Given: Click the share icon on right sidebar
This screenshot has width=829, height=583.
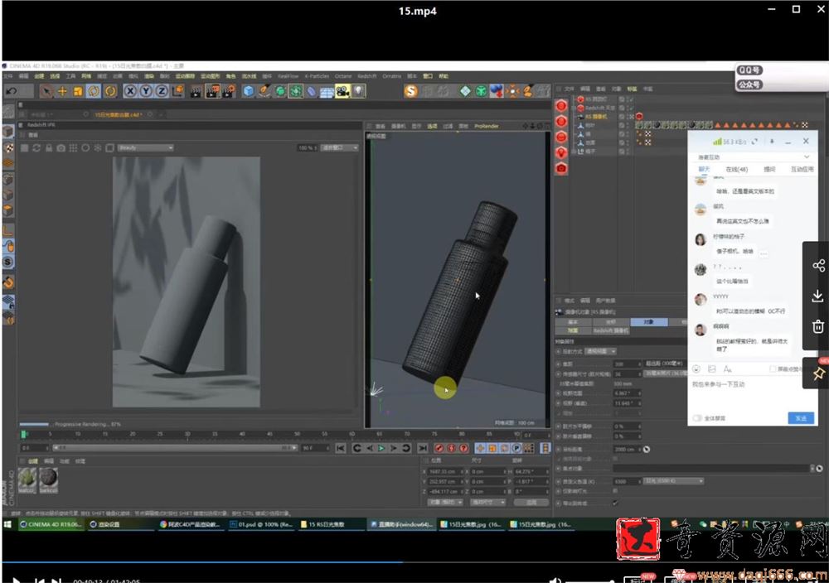Looking at the screenshot, I should [x=818, y=265].
